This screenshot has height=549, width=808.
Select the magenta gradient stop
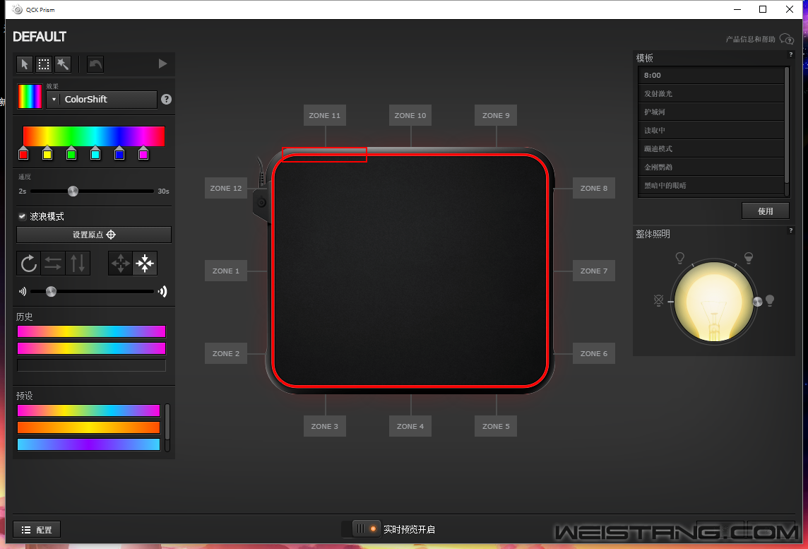[x=143, y=153]
